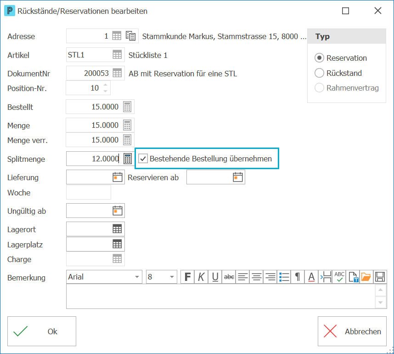Run ABC spell check
Viewport: 394px width, 354px height.
(x=339, y=277)
